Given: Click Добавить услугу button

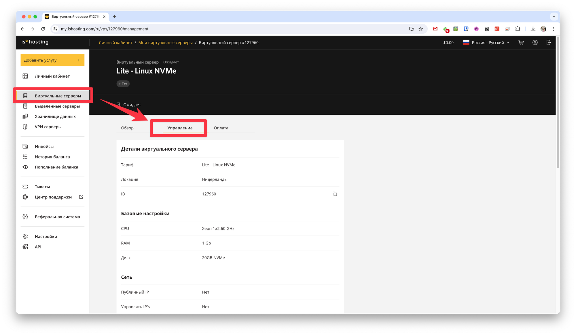Looking at the screenshot, I should click(52, 60).
